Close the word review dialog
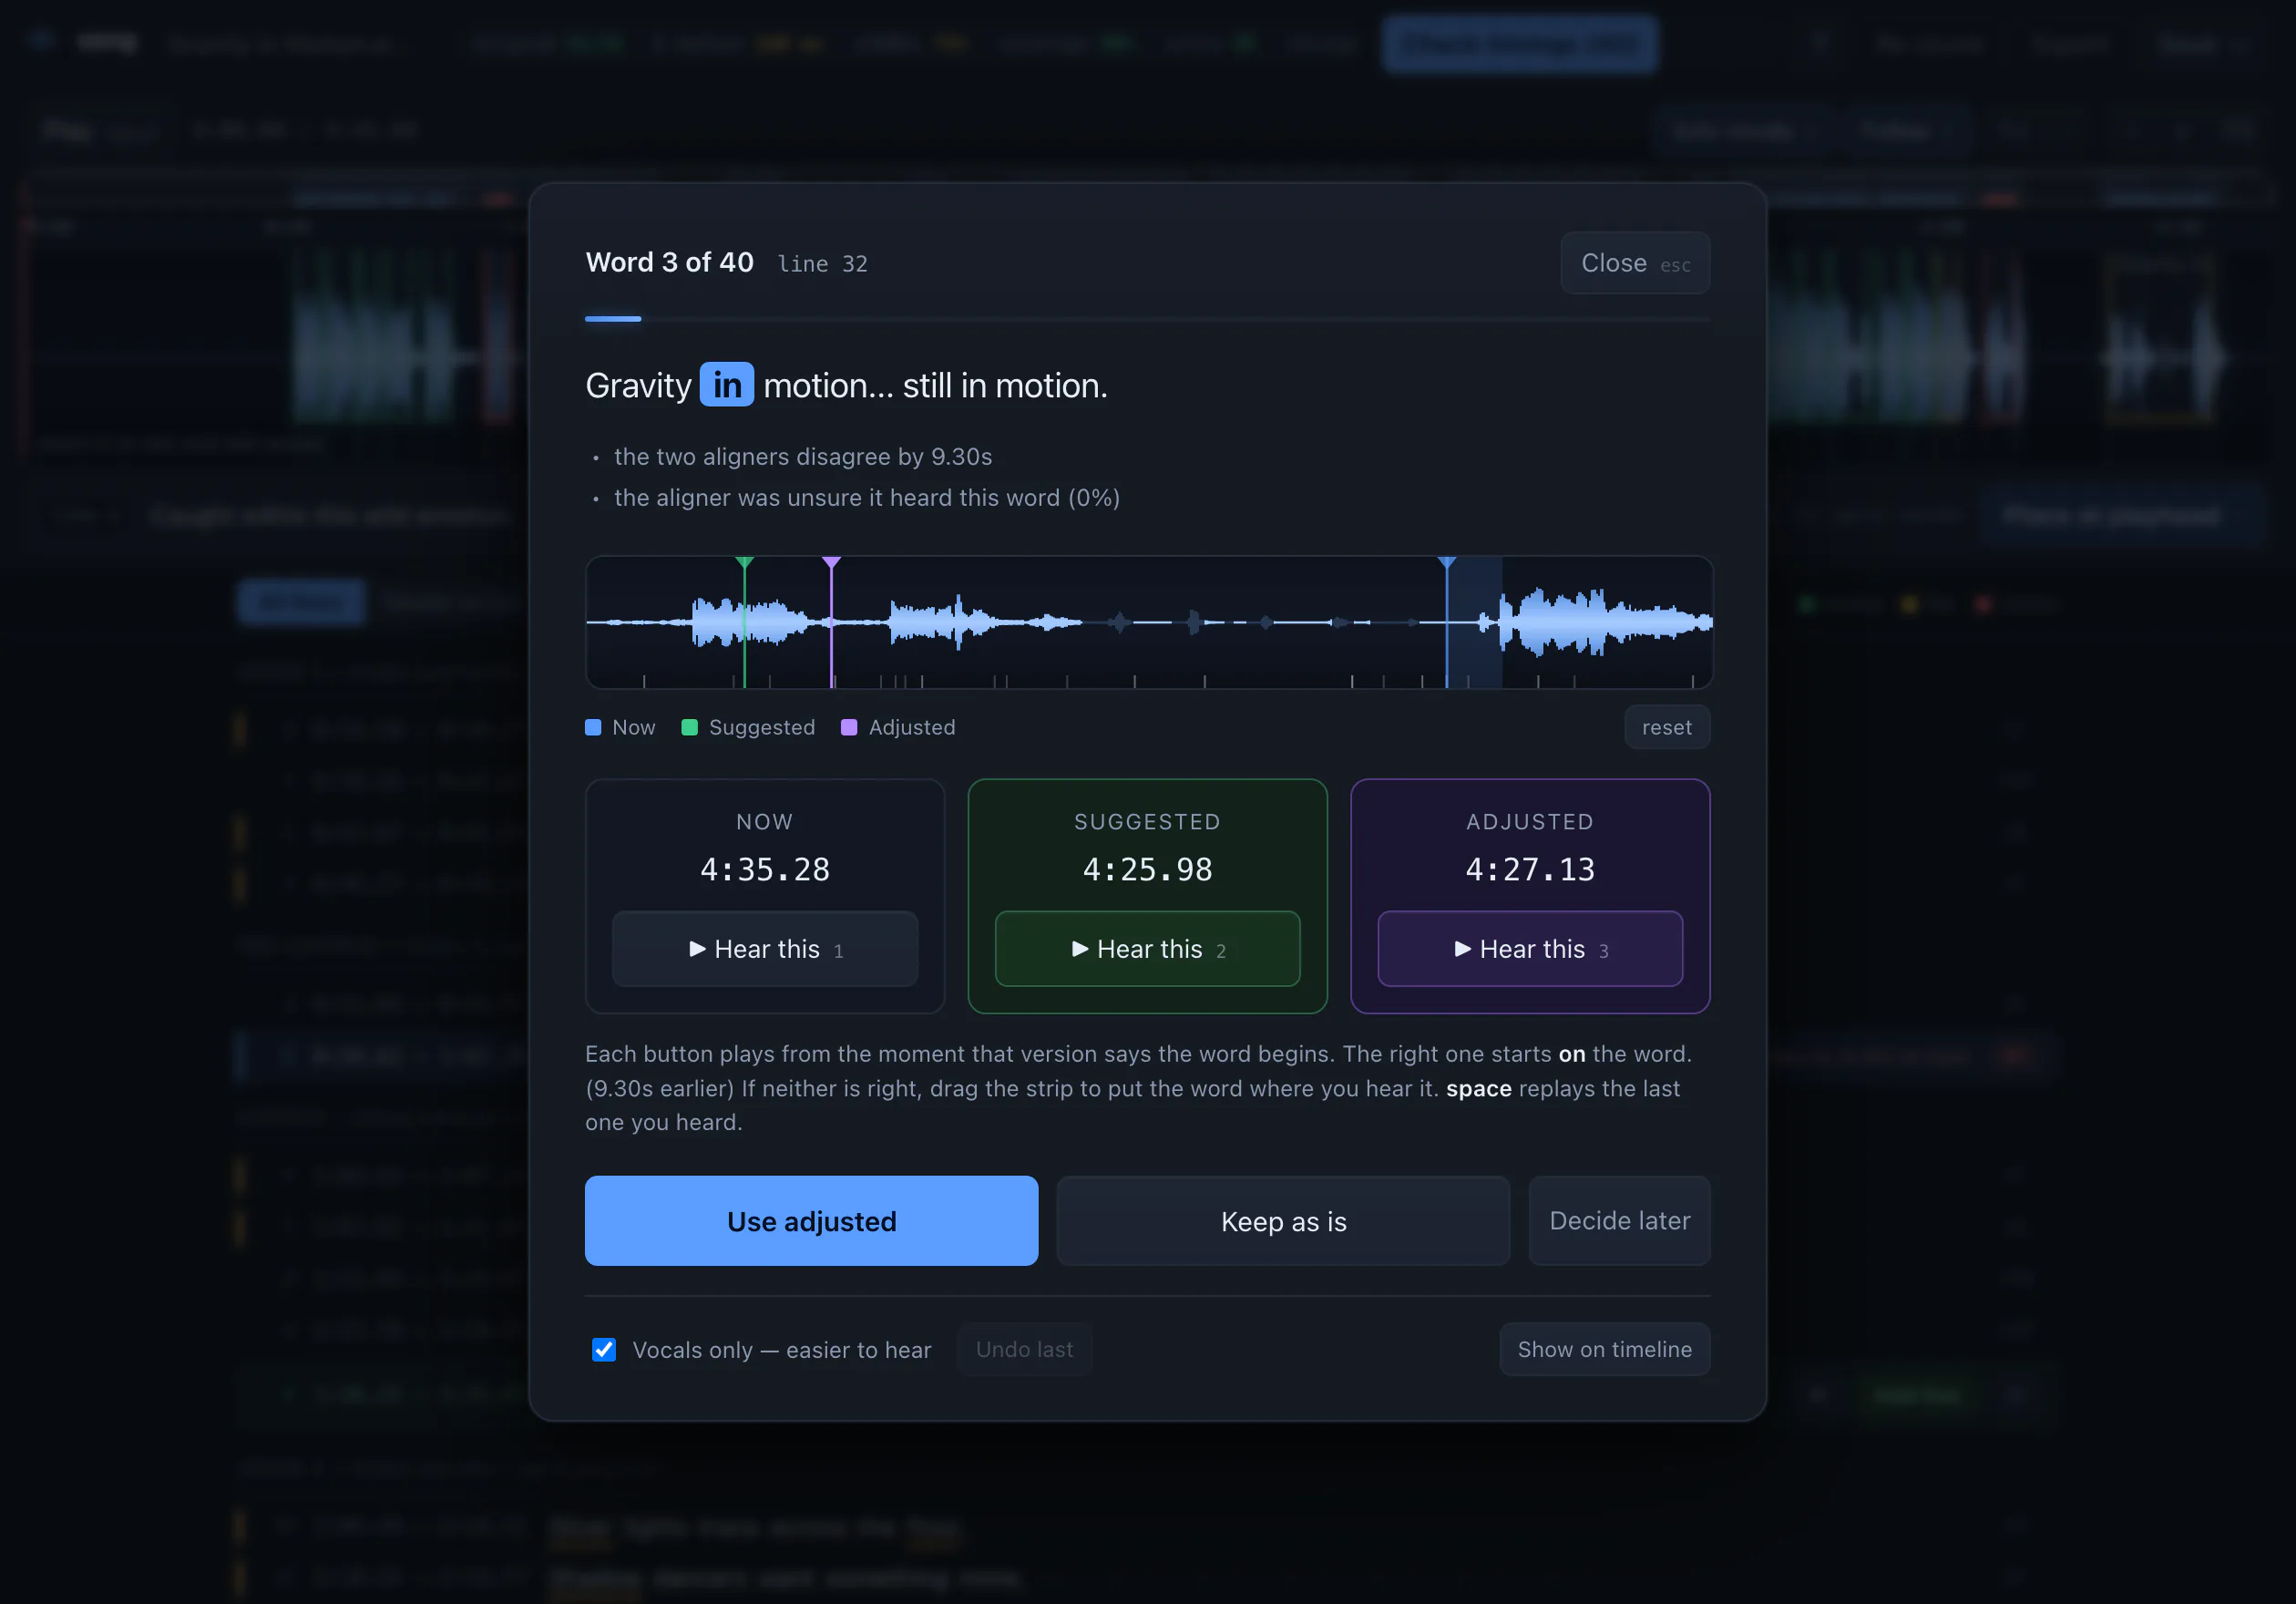Viewport: 2296px width, 1604px height. [x=1634, y=263]
